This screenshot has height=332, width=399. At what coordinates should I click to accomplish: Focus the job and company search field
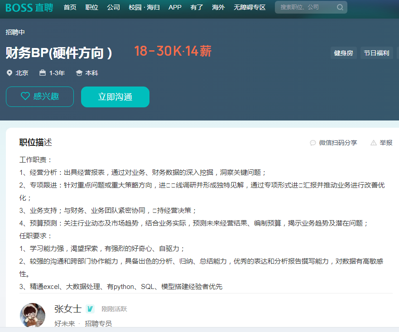click(x=306, y=7)
